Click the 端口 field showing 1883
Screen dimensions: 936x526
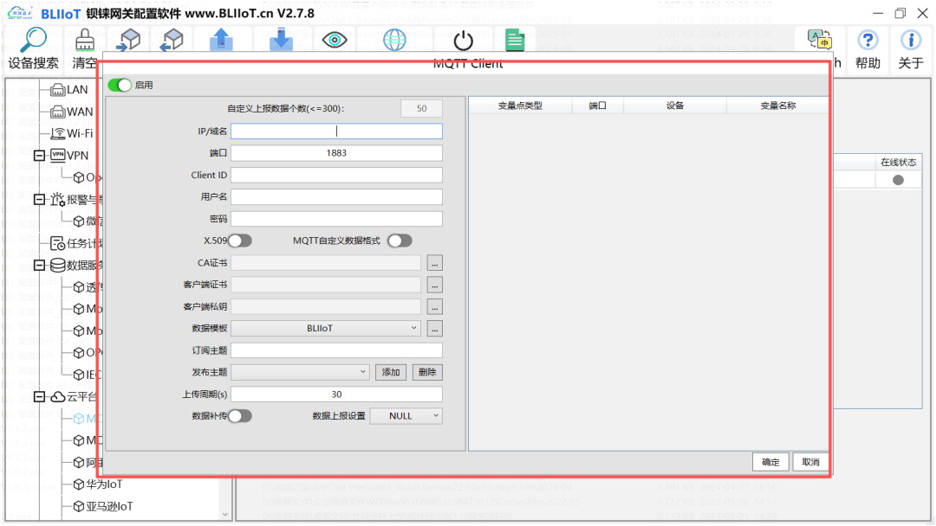point(336,153)
